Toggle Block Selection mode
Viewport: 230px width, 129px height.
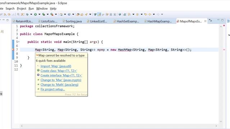(x=111, y=14)
